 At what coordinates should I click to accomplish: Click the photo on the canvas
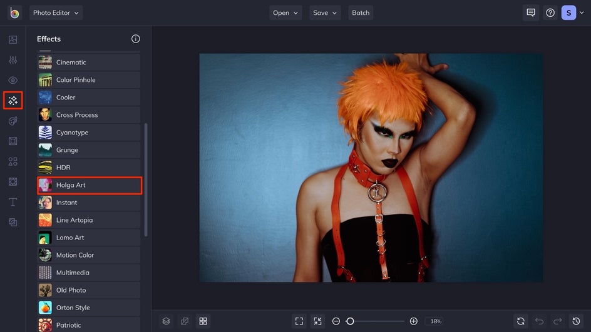coord(371,168)
